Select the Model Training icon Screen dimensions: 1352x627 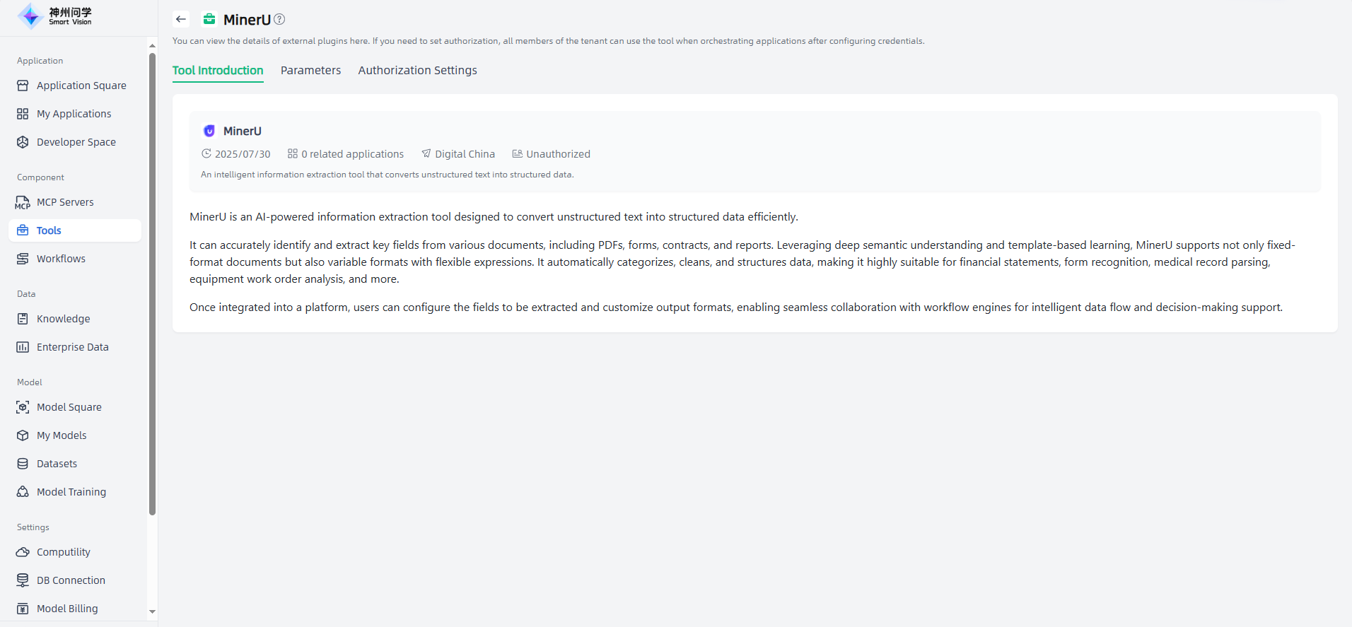23,492
